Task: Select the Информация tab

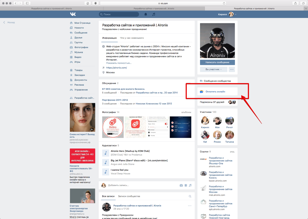Action: pyautogui.click(x=109, y=38)
